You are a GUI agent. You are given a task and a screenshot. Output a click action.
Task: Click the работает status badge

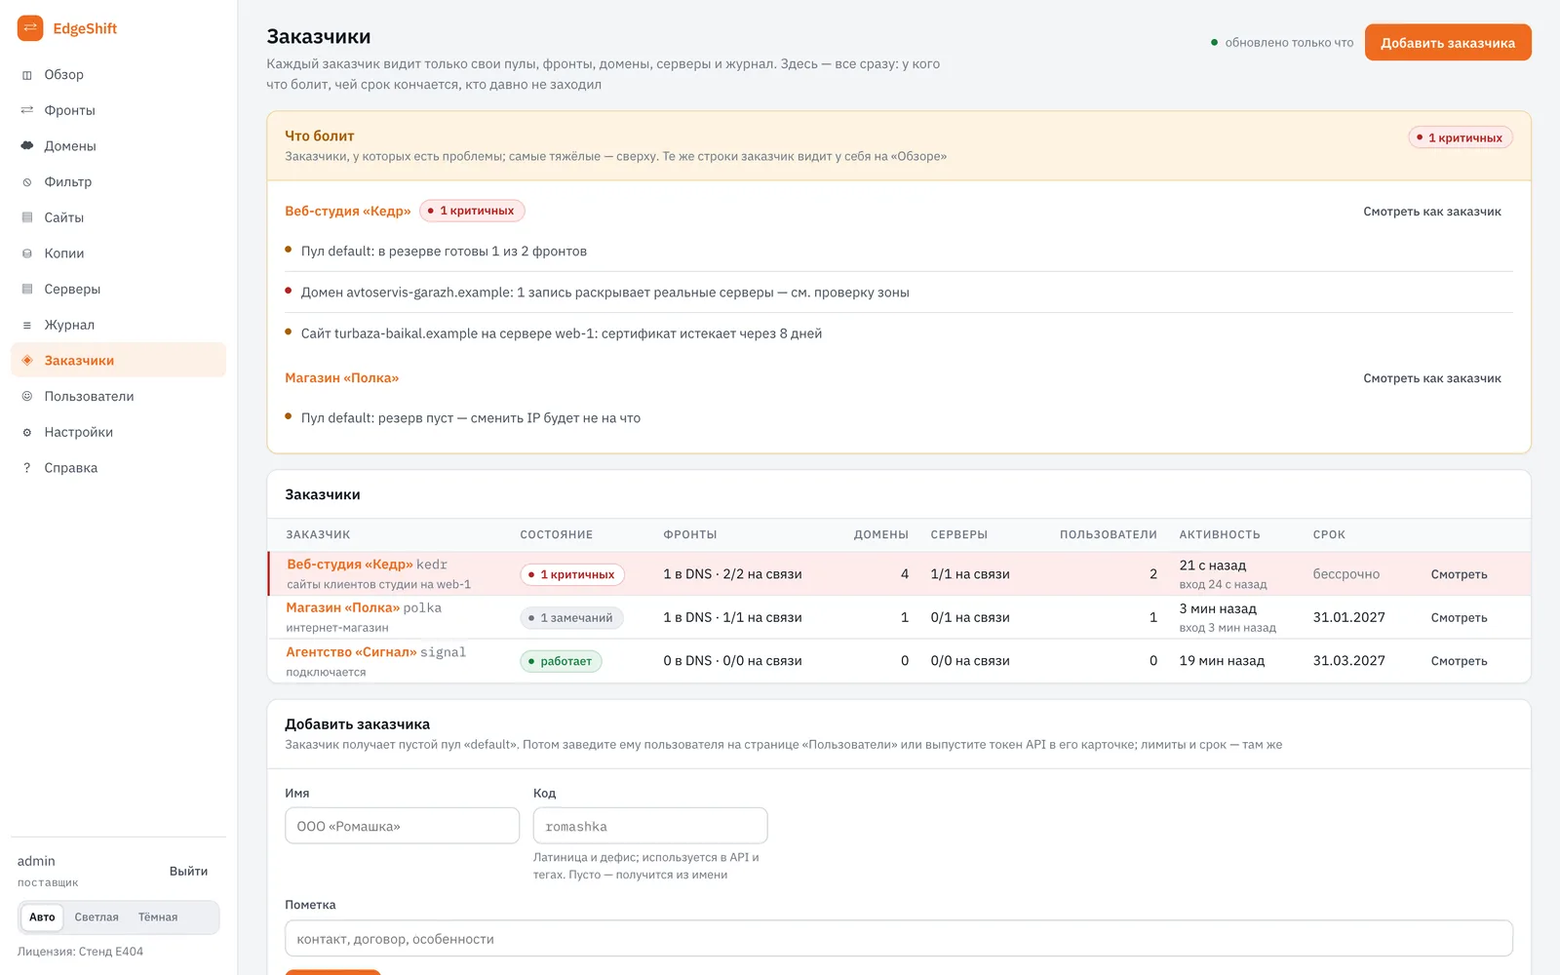click(x=561, y=661)
